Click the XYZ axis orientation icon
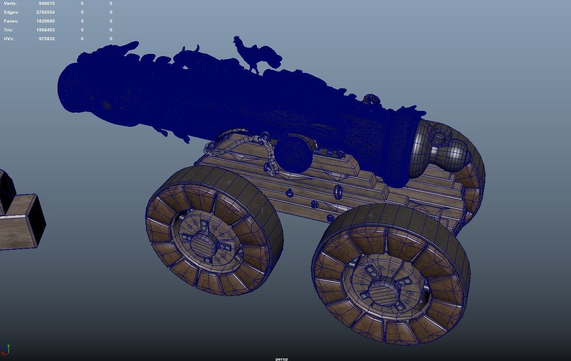Image resolution: width=571 pixels, height=361 pixels. (x=5, y=350)
